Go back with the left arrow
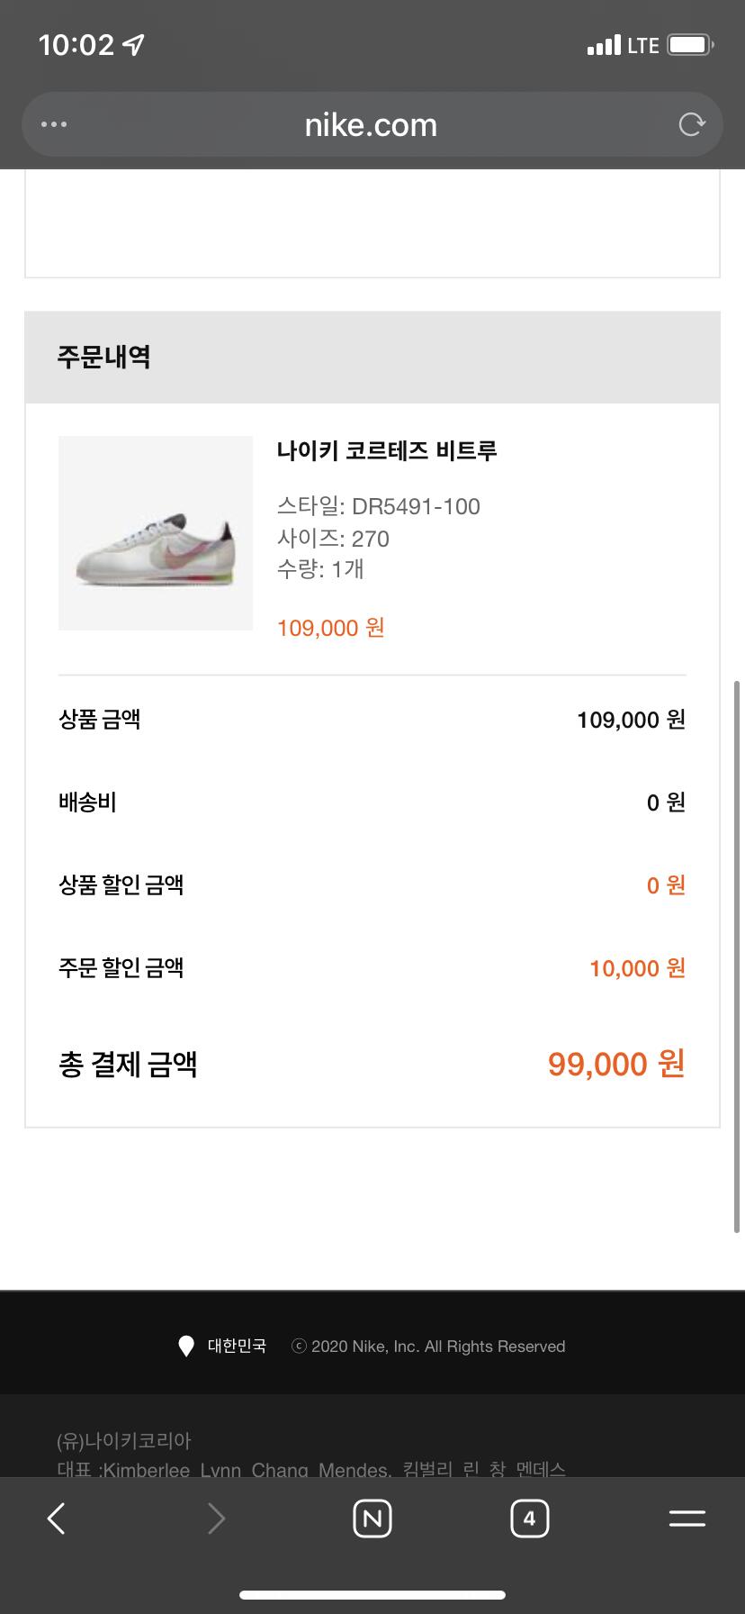The height and width of the screenshot is (1614, 745). [x=56, y=1519]
